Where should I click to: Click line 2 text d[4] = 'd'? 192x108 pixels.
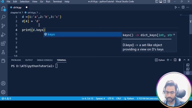(31, 21)
